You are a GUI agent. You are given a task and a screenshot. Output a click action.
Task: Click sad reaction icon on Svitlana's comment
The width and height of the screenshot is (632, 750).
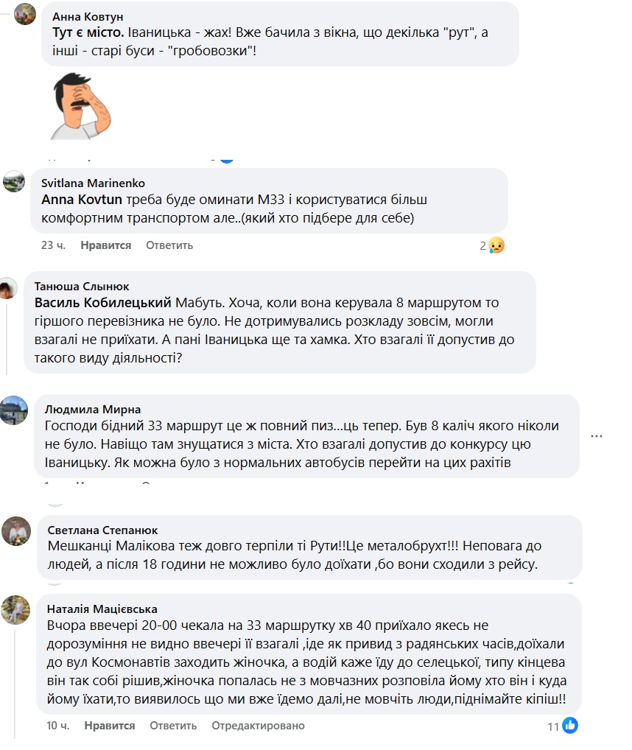click(x=496, y=246)
